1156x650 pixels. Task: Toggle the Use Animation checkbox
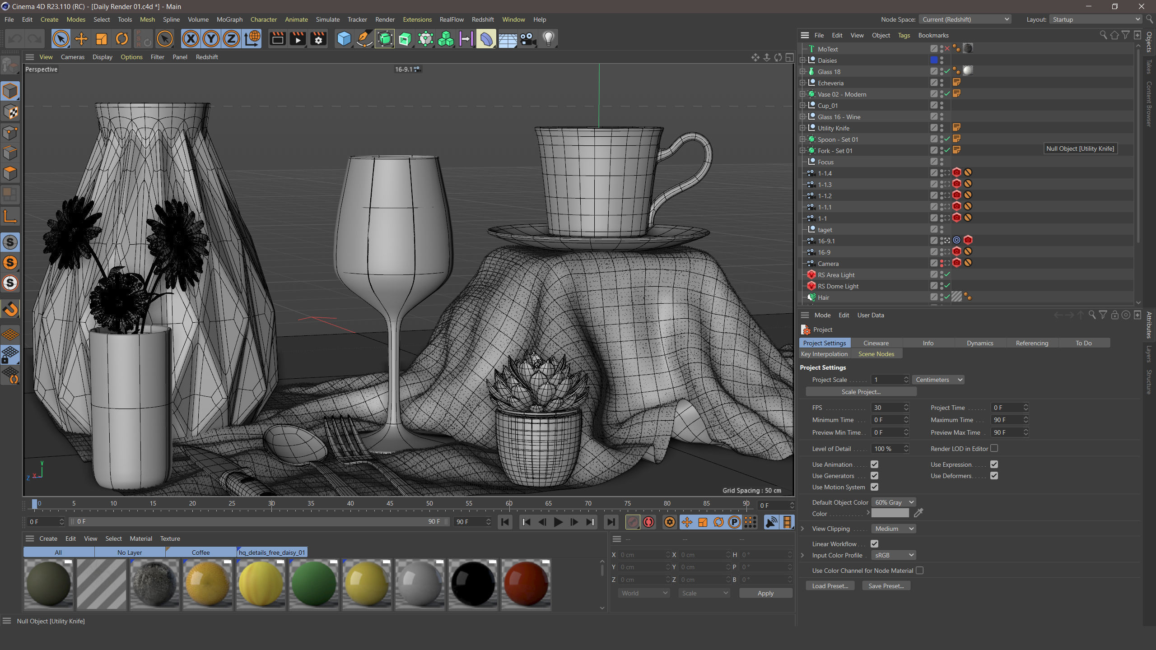[x=874, y=464]
